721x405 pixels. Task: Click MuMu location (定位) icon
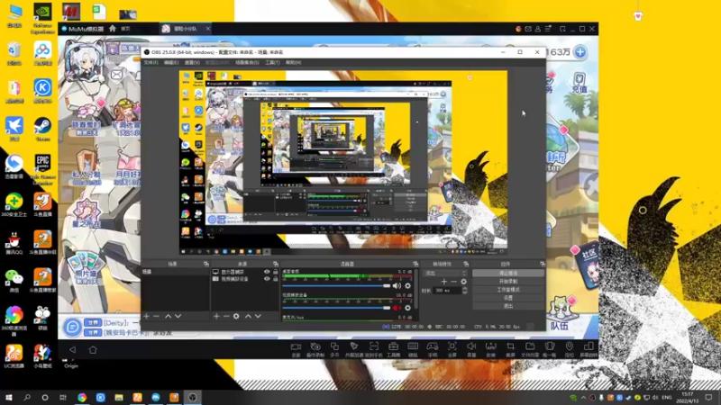click(570, 349)
